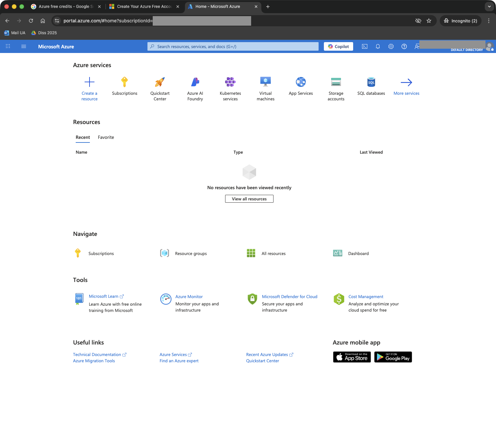Select the Recent resources tab
The height and width of the screenshot is (434, 496).
point(83,137)
